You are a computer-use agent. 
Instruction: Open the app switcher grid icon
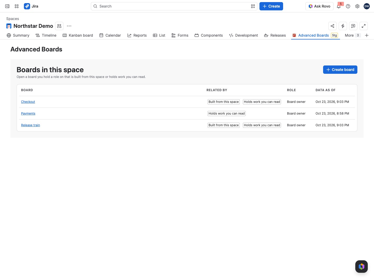17,6
